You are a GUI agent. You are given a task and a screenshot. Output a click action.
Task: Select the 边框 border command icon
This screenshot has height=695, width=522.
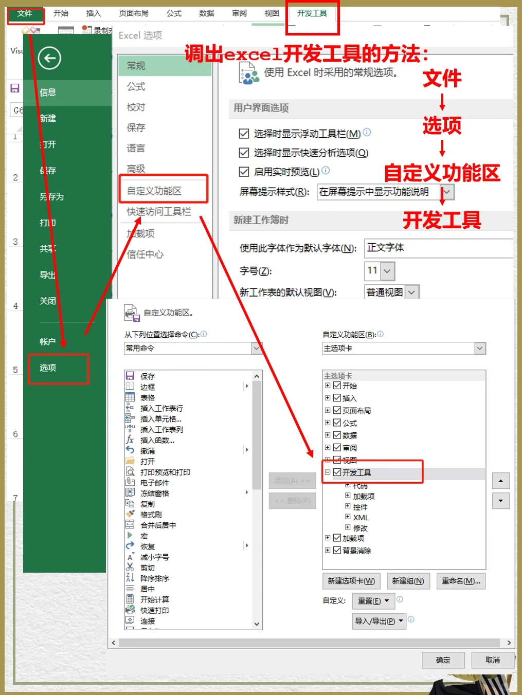(x=130, y=387)
